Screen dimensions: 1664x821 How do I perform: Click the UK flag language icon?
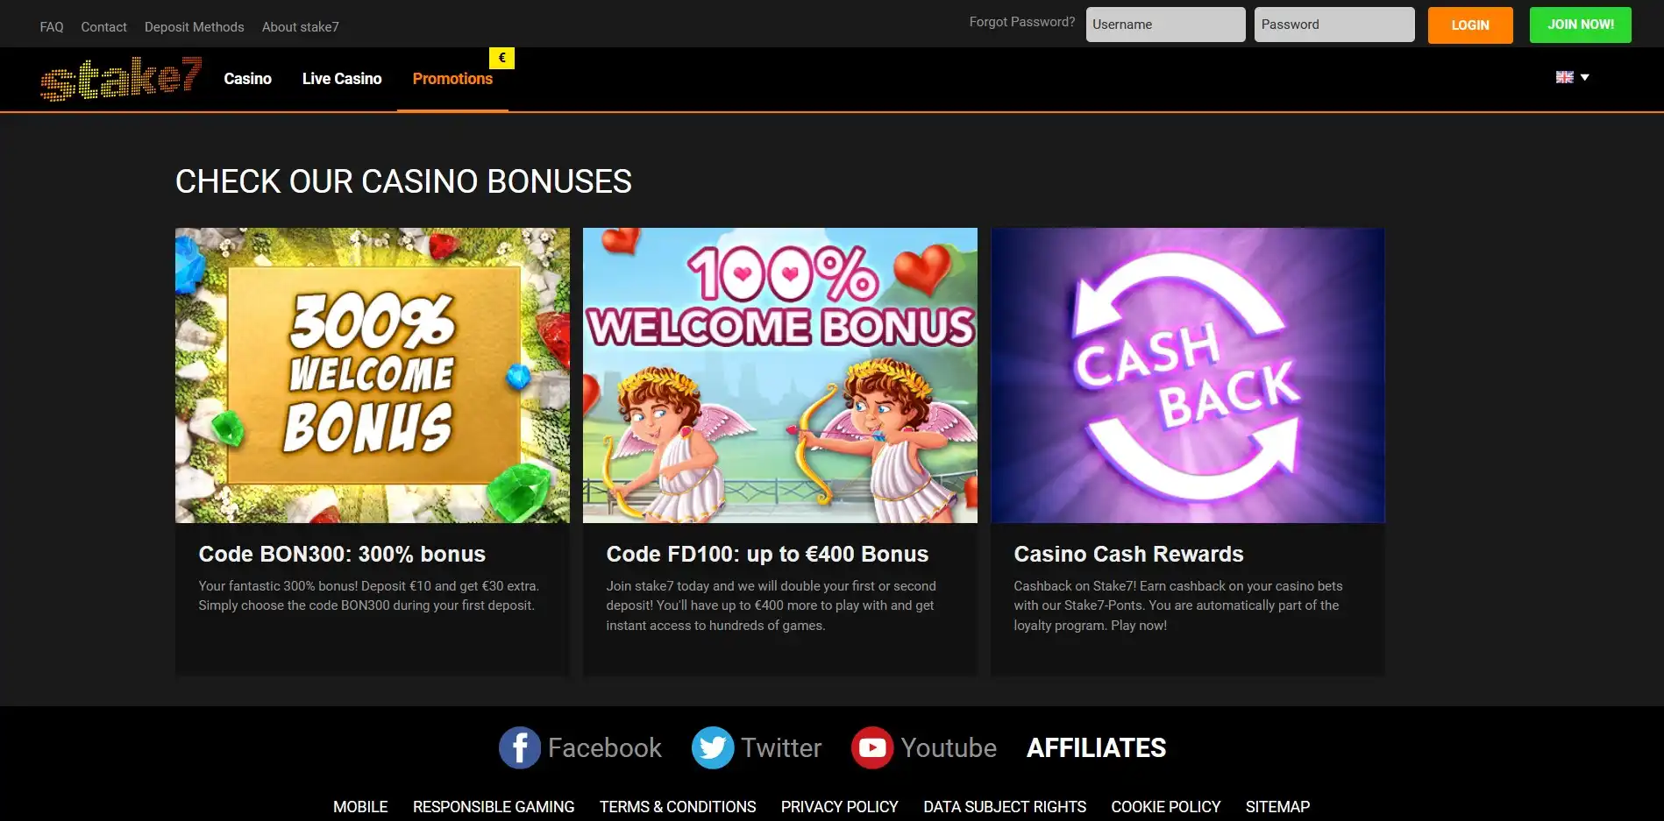pos(1565,77)
